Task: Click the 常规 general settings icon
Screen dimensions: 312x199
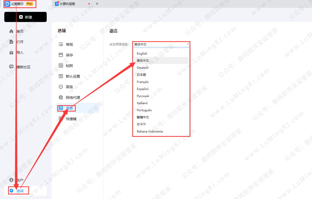Action: pyautogui.click(x=61, y=45)
